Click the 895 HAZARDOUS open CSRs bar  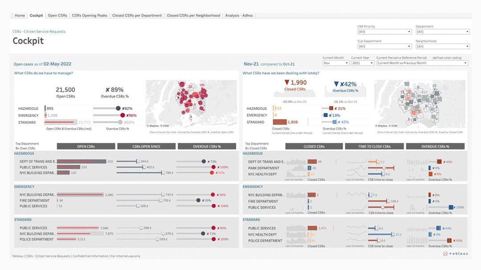(45, 108)
